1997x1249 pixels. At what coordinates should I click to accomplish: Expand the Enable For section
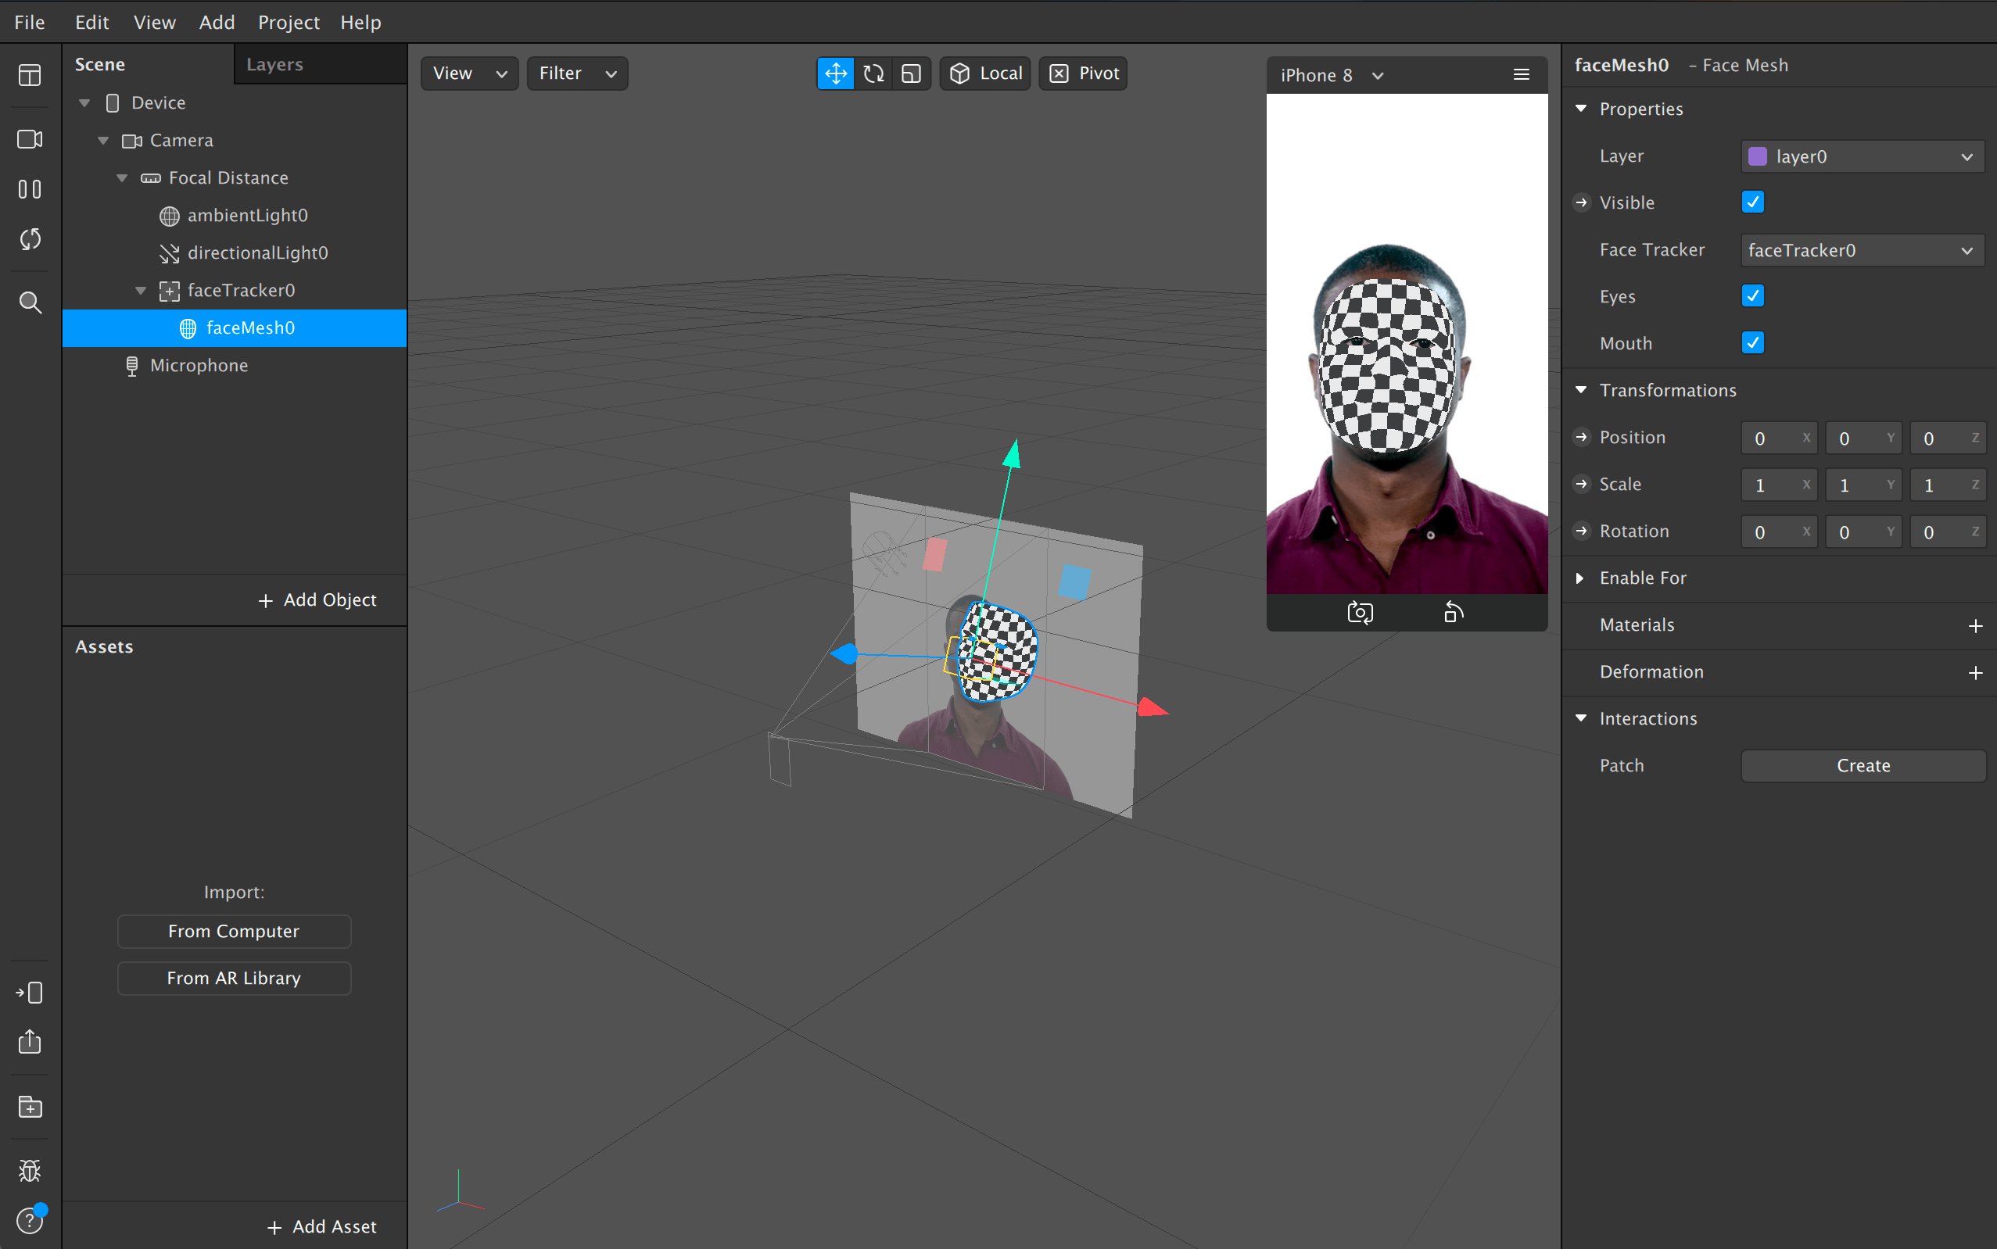[1583, 577]
